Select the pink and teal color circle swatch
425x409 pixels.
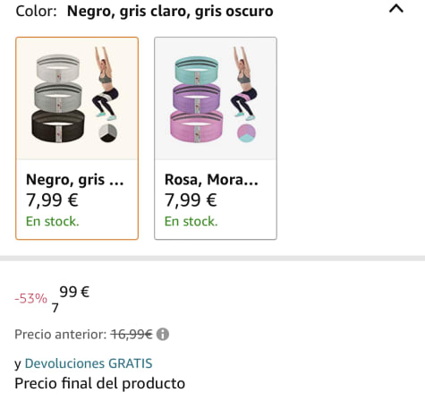[x=246, y=132]
